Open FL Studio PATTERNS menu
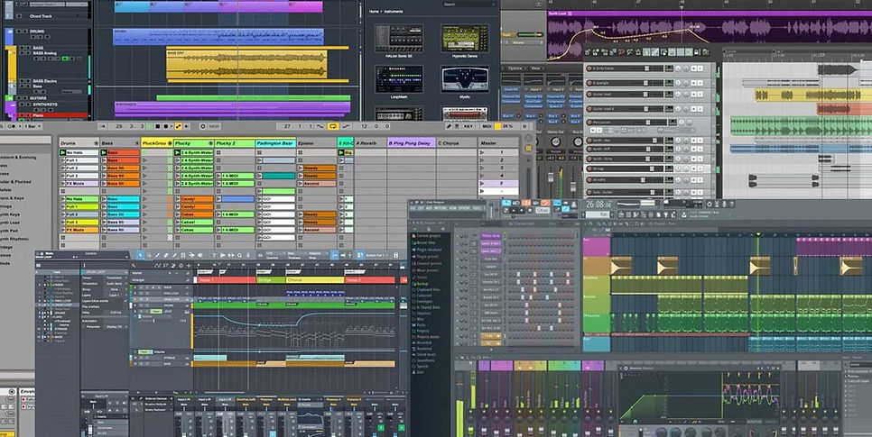 439,207
